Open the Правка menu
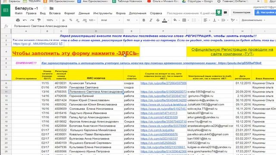Image resolution: width=276 pixels, height=155 pixels. click(x=31, y=13)
